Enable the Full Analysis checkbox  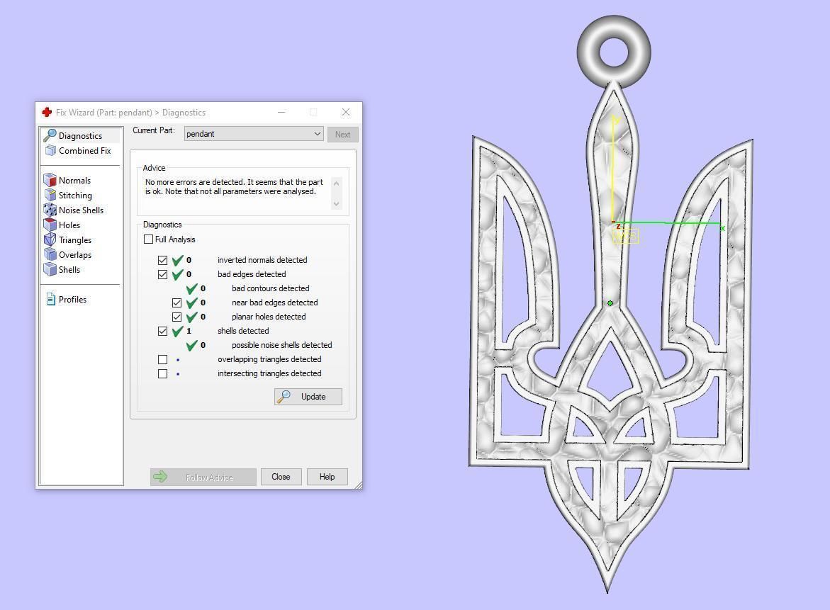point(148,239)
